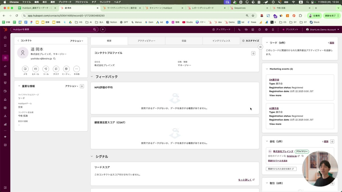This screenshot has width=342, height=192.
Task: Collapse the Marketing events panel
Action: tap(267, 69)
